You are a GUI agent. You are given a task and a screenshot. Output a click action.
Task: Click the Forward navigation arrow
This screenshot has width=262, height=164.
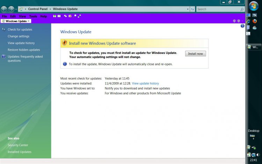click(x=11, y=9)
